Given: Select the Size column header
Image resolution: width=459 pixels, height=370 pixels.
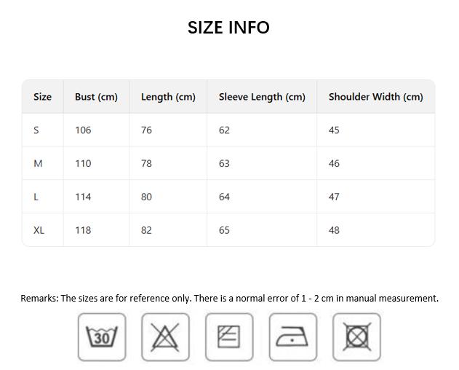Looking at the screenshot, I should click(42, 97).
